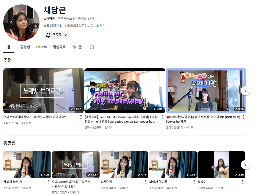The width and height of the screenshot is (256, 194).
Task: Play the small 노래방 브이로그 thumbnail in 동영상 row
Action: [x=76, y=165]
